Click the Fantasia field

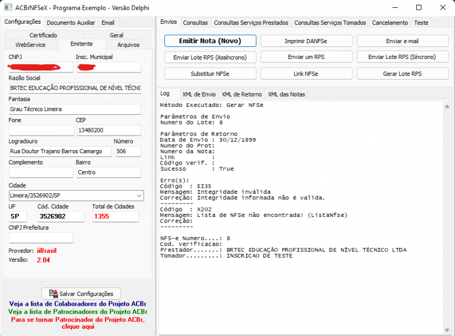pos(75,109)
